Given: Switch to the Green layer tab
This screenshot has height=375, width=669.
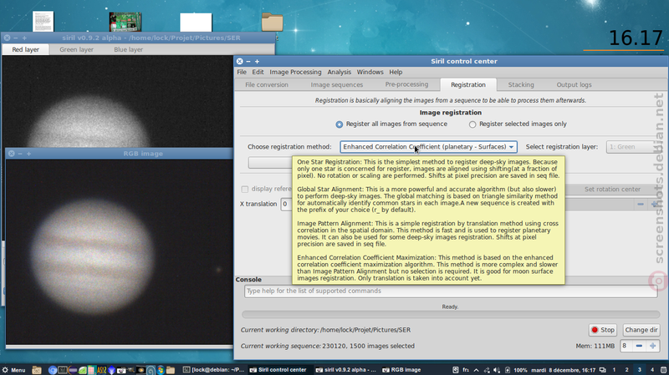Looking at the screenshot, I should pos(76,49).
